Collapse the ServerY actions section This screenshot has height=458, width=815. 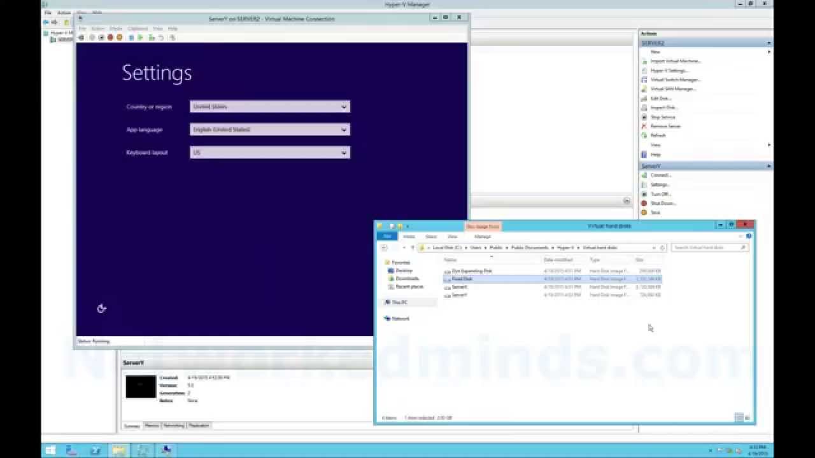coord(769,166)
